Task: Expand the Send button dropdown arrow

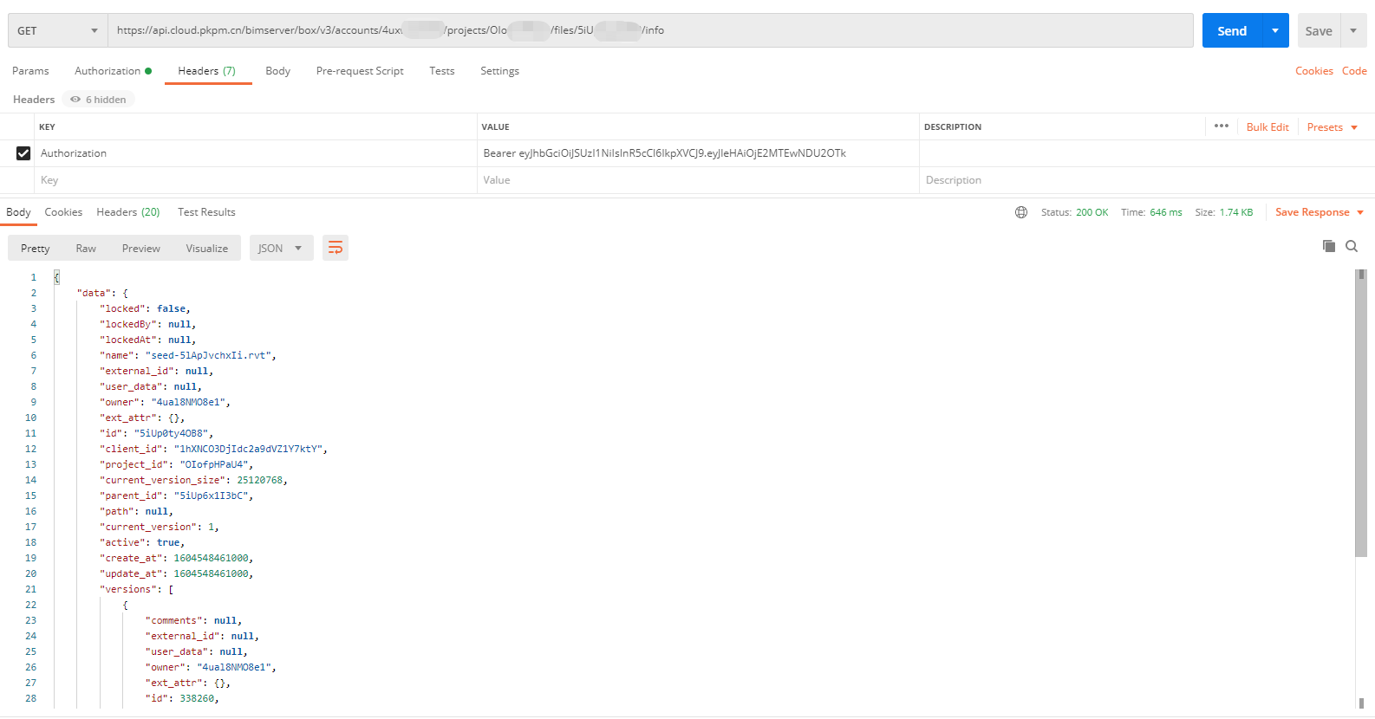Action: (1275, 31)
